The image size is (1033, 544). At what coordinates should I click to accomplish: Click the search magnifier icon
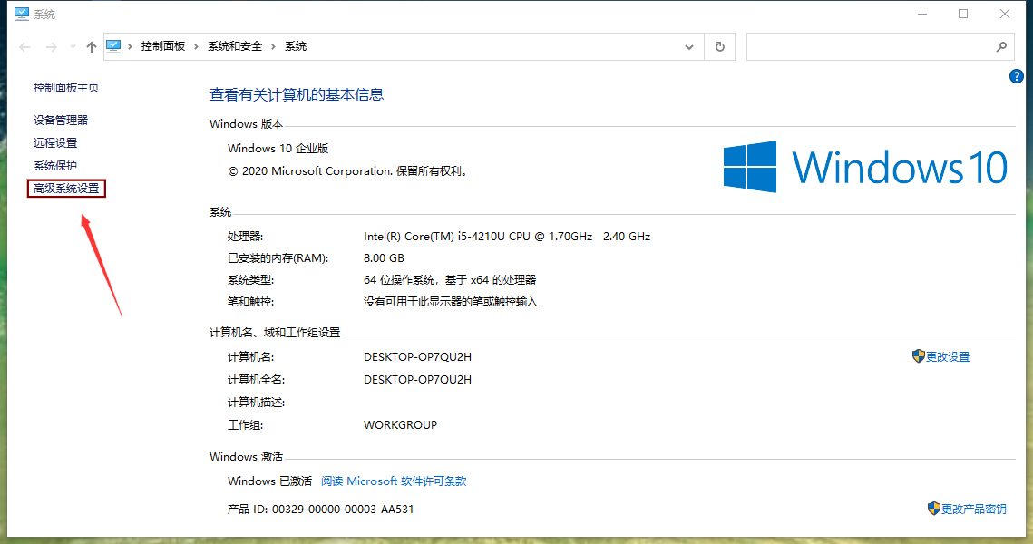click(x=1001, y=47)
